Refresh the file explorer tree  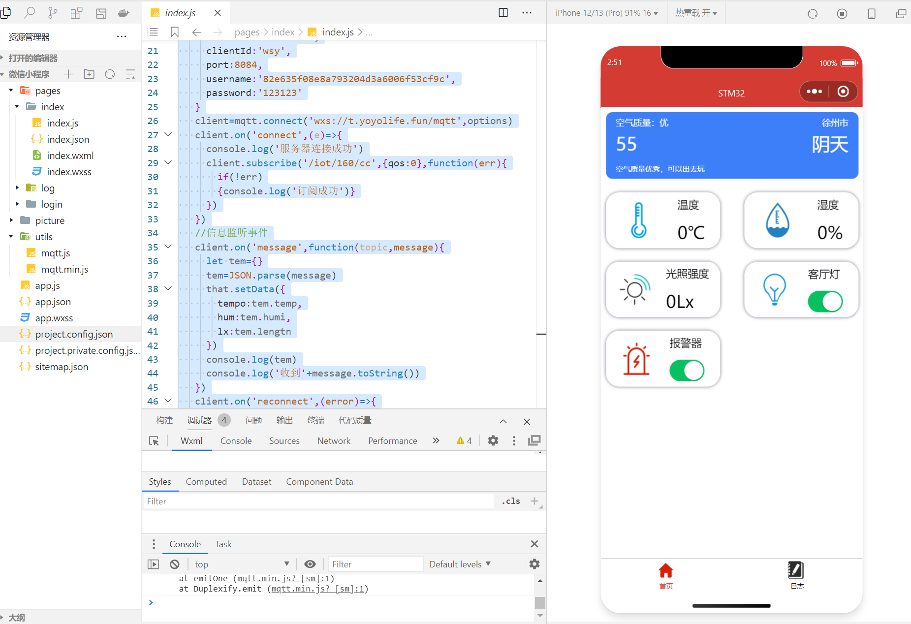click(x=110, y=74)
